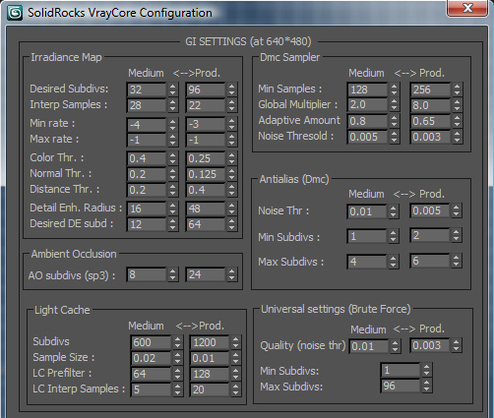
Task: Adjust the Medium Normal Thr. spinner
Action: (x=172, y=174)
